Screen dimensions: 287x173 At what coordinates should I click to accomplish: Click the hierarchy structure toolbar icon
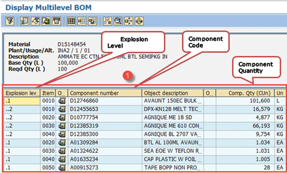click(108, 21)
